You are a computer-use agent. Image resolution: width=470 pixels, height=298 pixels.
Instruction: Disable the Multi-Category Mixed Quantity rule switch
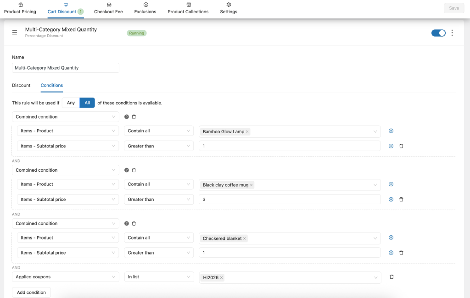(438, 33)
